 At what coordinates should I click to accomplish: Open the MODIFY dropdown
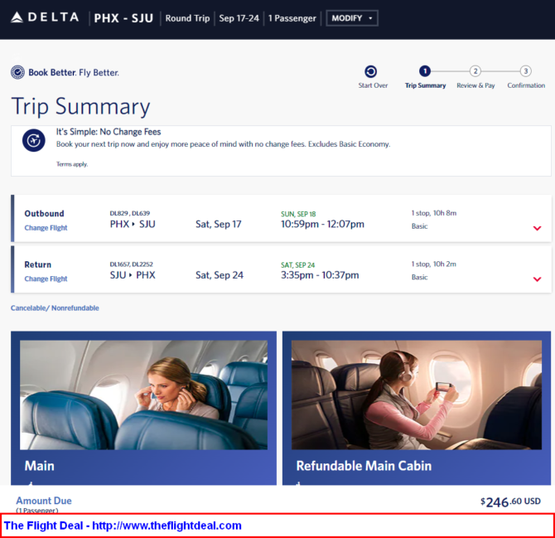tap(352, 18)
